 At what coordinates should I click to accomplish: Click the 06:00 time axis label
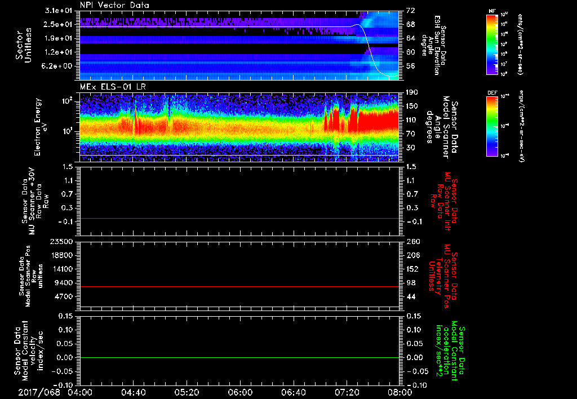[240, 392]
